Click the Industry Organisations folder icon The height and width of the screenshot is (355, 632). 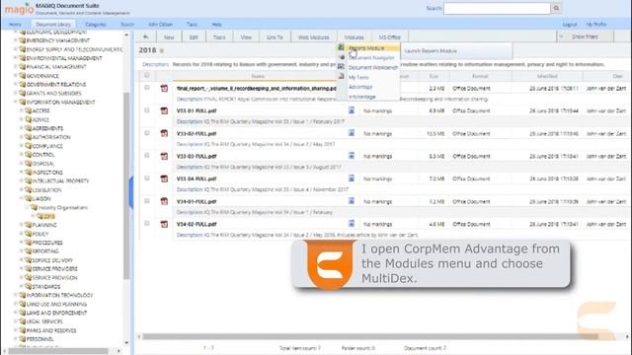coord(35,207)
